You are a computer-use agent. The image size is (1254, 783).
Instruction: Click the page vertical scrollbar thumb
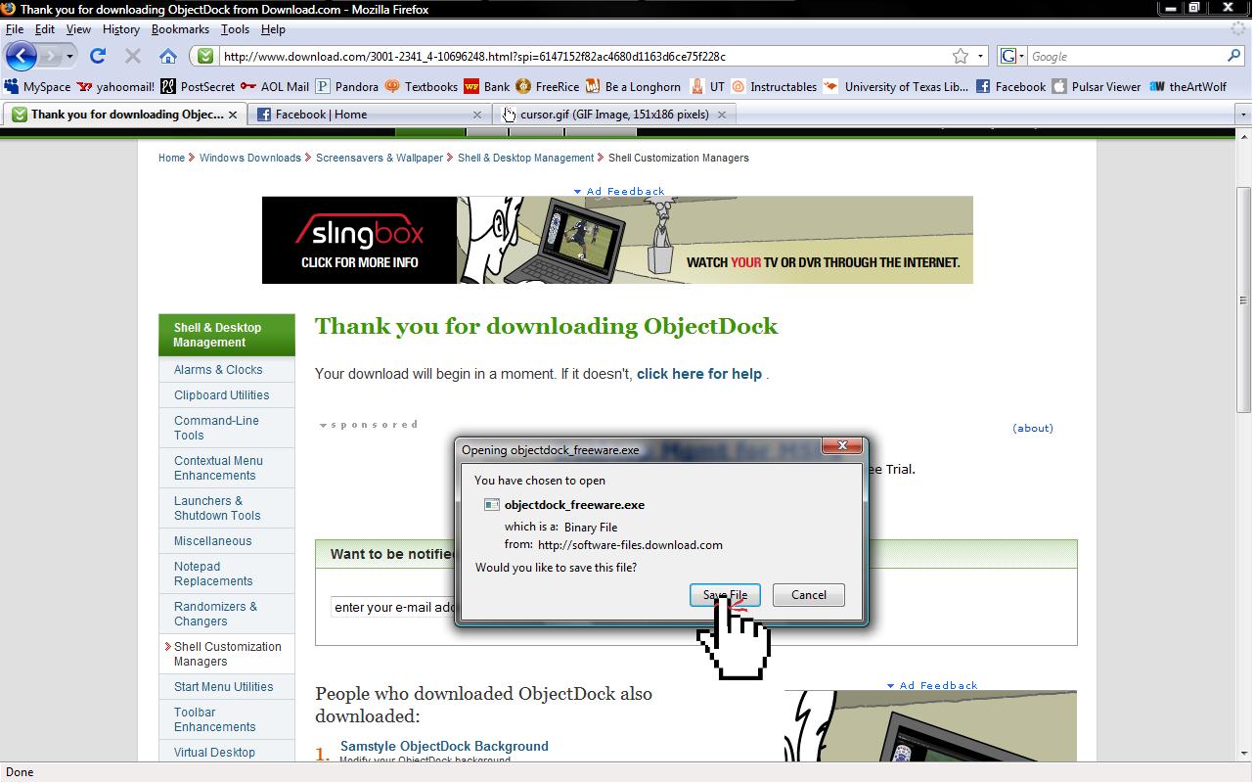pyautogui.click(x=1243, y=299)
